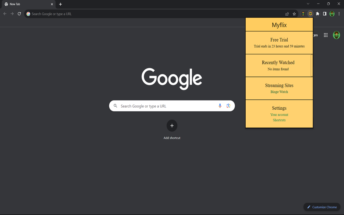Viewport: 344px width, 215px height.
Task: Click the Google account avatar on page
Action: (x=336, y=35)
